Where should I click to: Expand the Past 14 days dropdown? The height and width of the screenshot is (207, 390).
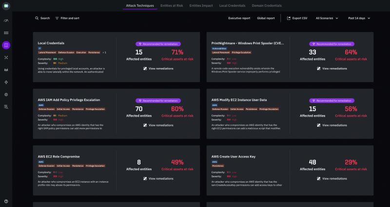359,18
